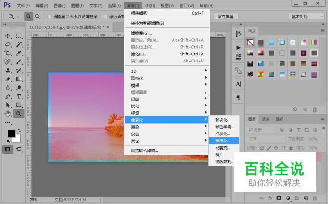Toggle the layer filter switch
Screen dimensions: 328x204
324,129
